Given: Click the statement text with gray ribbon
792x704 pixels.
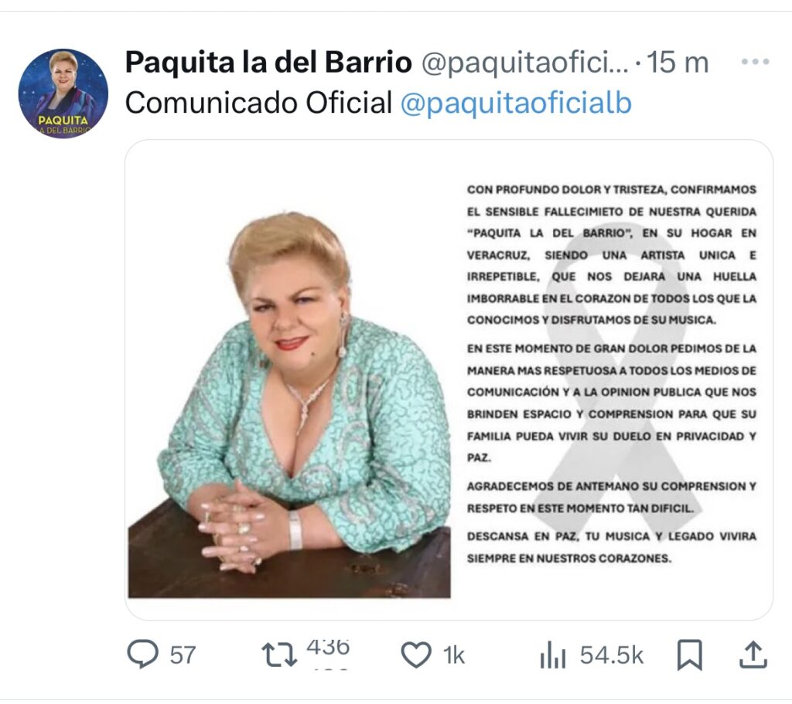Looking at the screenshot, I should tap(611, 373).
